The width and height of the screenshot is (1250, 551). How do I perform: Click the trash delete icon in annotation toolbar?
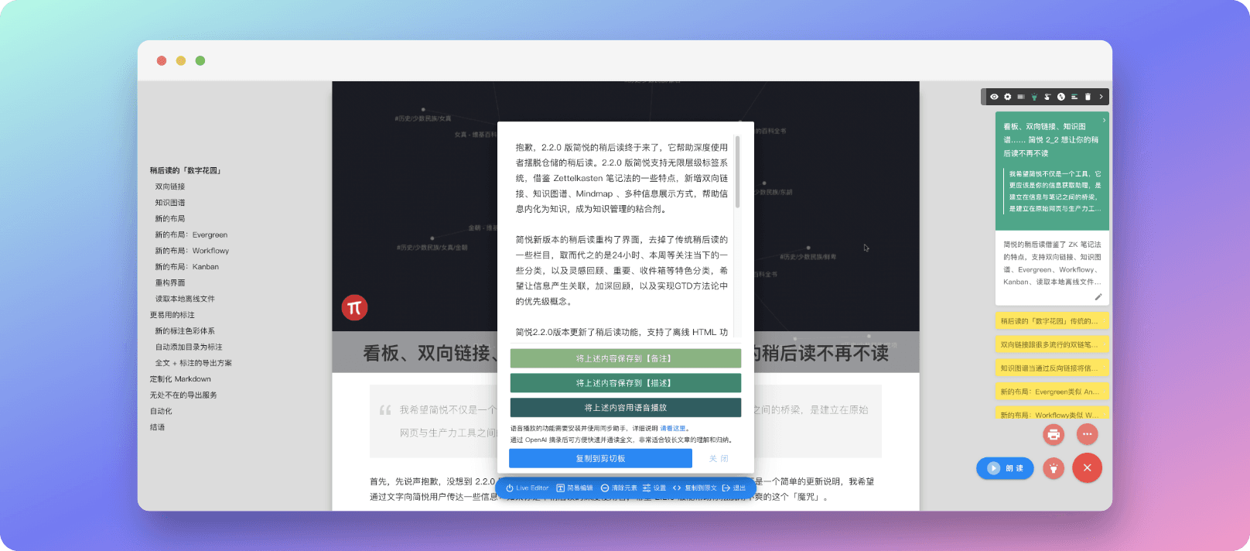pos(1088,97)
